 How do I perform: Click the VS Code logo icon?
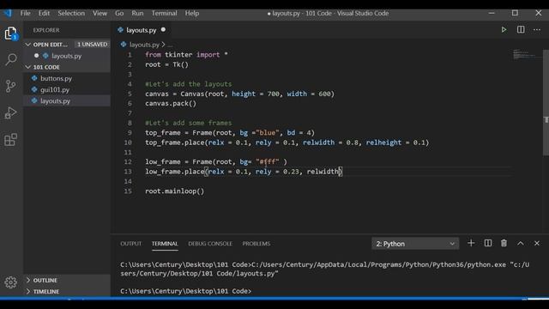coord(8,14)
